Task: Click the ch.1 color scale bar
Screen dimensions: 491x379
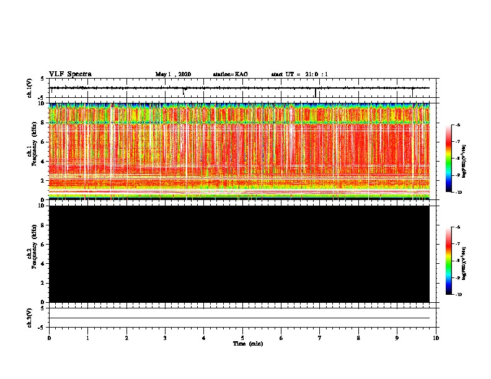Action: [449, 159]
